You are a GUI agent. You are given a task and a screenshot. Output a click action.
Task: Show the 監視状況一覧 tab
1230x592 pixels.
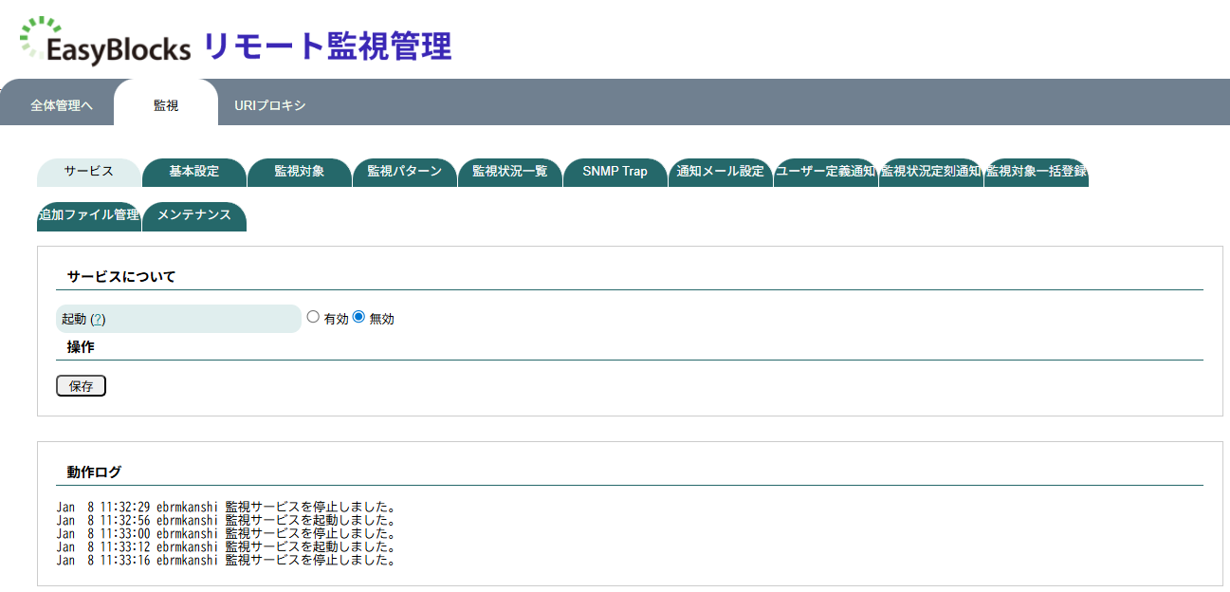[510, 172]
